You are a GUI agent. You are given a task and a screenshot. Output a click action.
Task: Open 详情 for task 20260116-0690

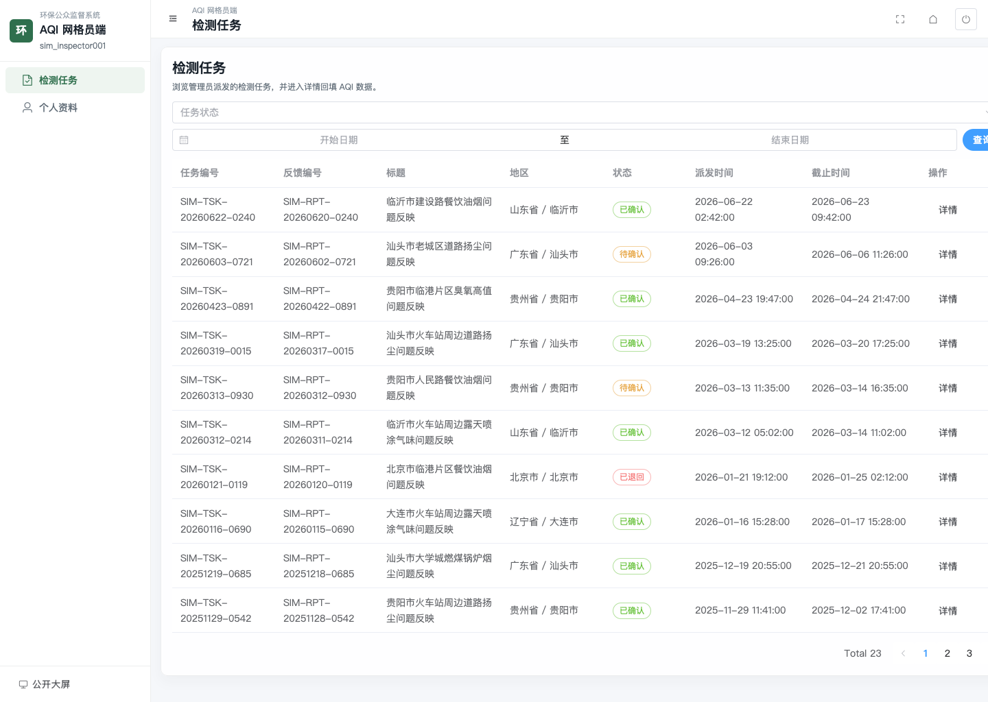[948, 522]
